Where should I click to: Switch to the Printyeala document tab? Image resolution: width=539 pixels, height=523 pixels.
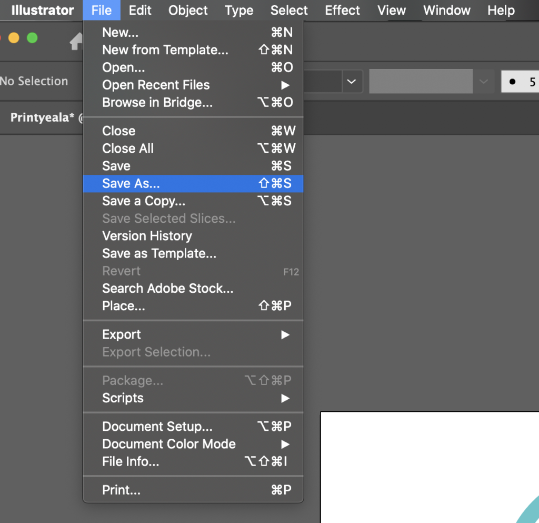tap(42, 117)
